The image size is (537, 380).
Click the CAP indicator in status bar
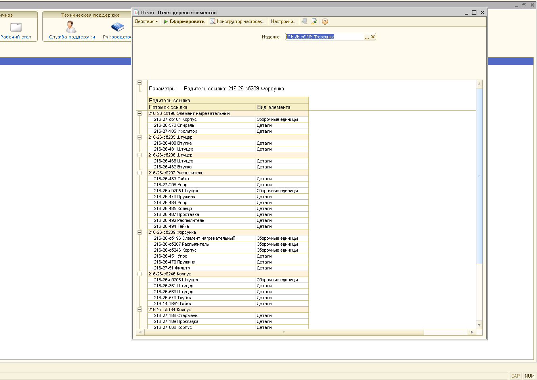point(515,376)
